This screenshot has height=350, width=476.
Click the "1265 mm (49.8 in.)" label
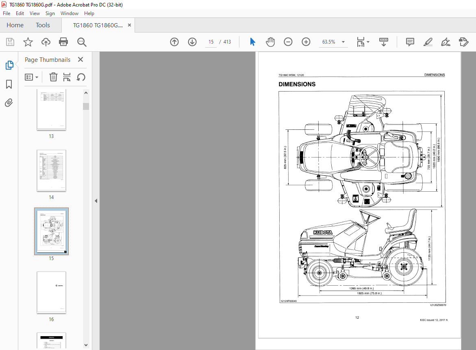[361, 288]
